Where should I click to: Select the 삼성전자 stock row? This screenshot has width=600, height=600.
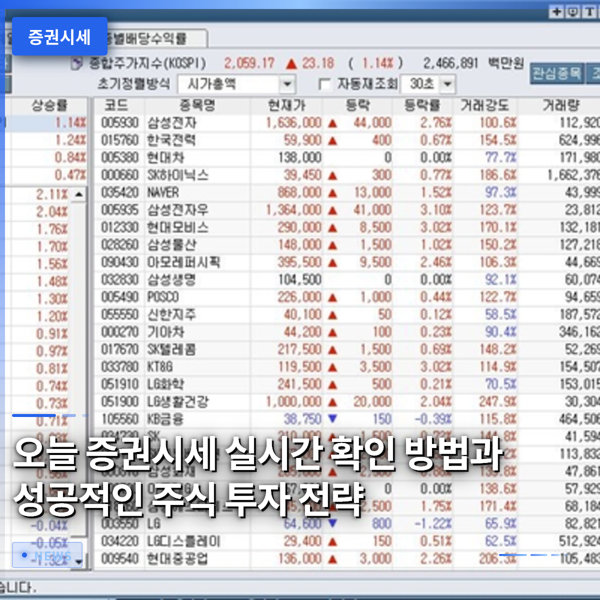(x=347, y=123)
